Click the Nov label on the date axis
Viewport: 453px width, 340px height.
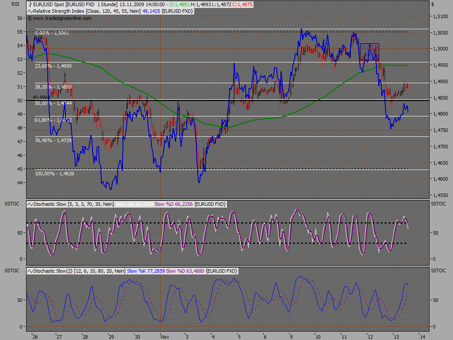click(165, 337)
